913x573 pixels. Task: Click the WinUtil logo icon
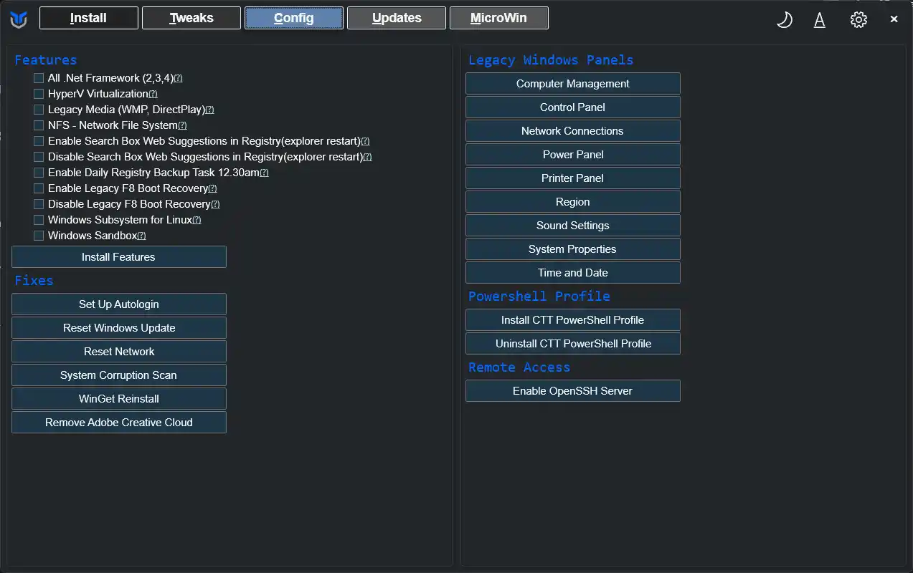(19, 19)
